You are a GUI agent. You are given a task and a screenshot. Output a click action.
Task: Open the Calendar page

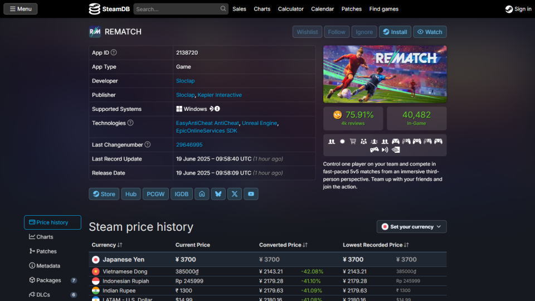pos(323,9)
